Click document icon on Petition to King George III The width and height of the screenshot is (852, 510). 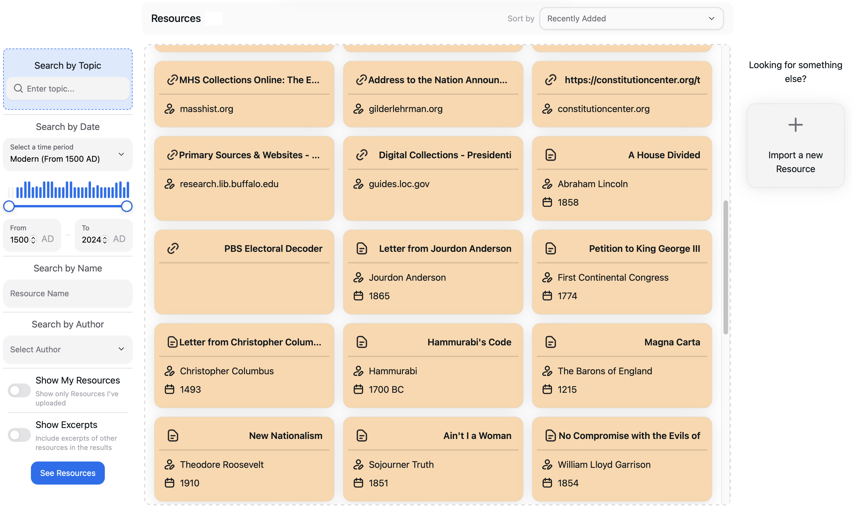click(550, 248)
